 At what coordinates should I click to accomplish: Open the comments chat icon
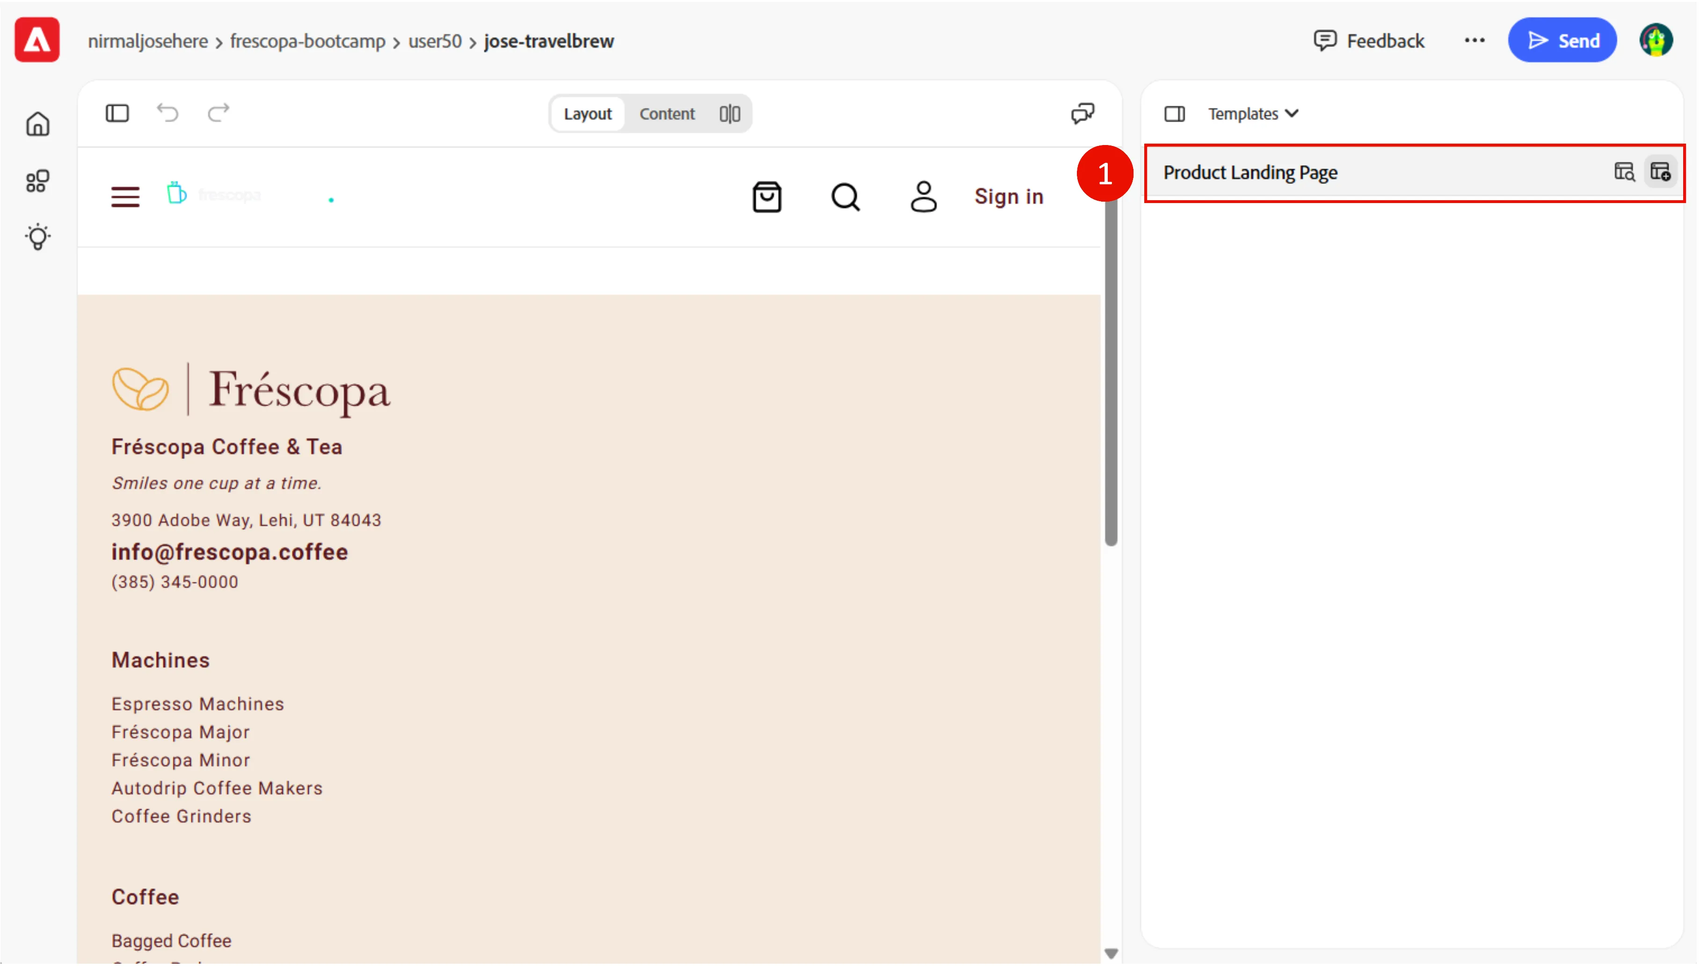(x=1082, y=113)
